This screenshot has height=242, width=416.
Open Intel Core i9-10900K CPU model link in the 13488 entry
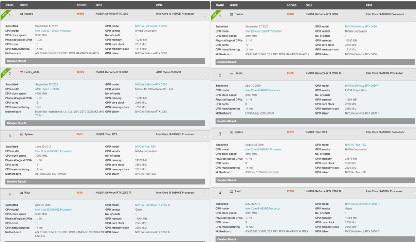pyautogui.click(x=263, y=31)
